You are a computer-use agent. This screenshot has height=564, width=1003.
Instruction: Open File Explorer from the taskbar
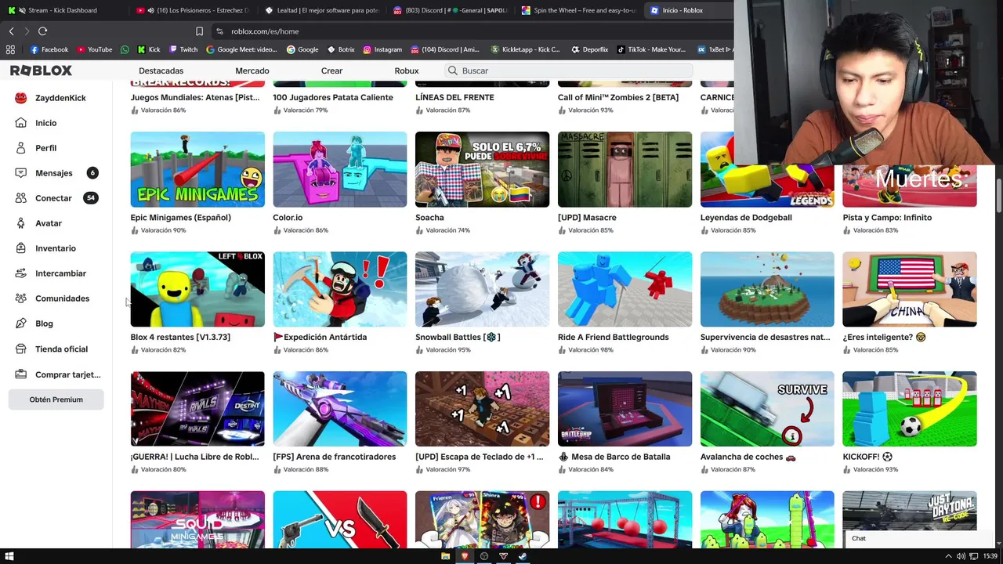point(445,556)
